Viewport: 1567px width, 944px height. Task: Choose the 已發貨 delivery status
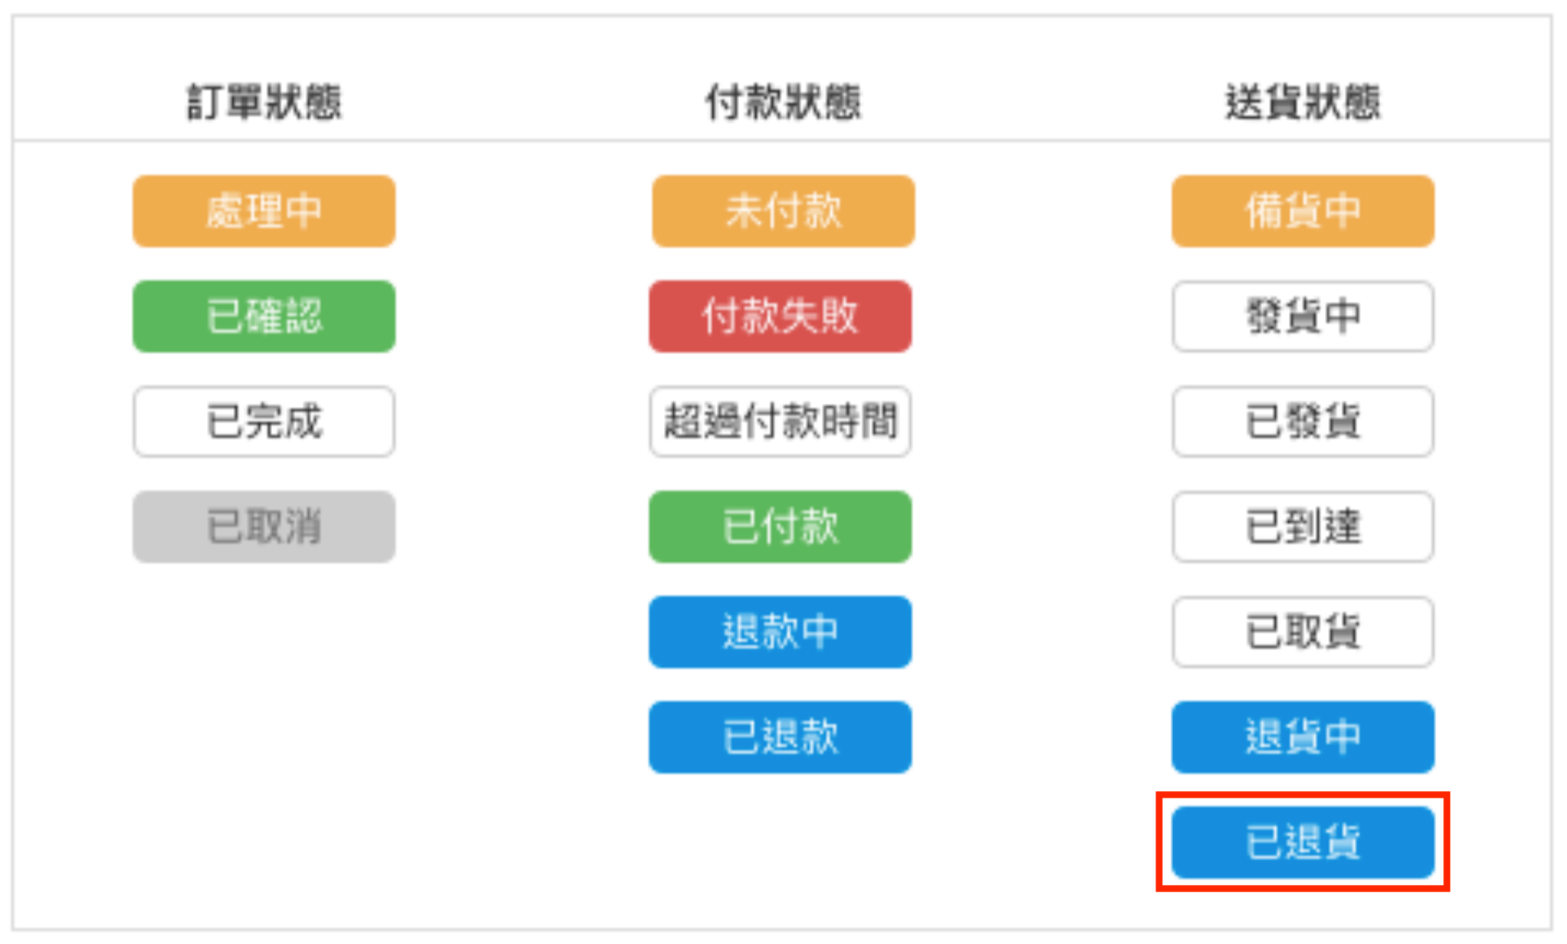[1303, 421]
